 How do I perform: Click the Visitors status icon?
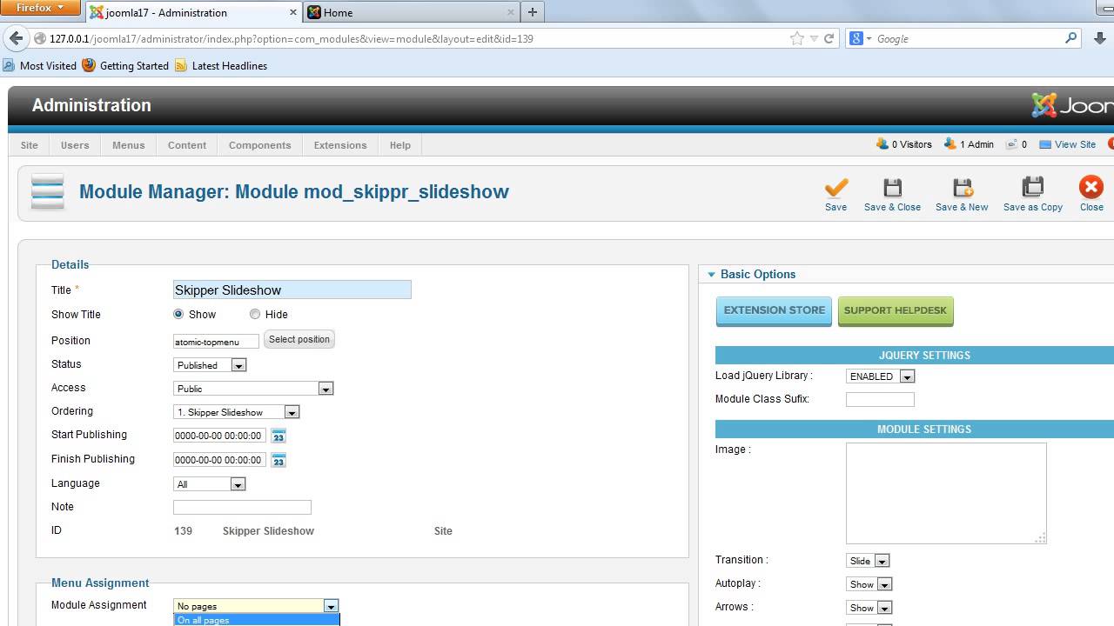pos(882,144)
